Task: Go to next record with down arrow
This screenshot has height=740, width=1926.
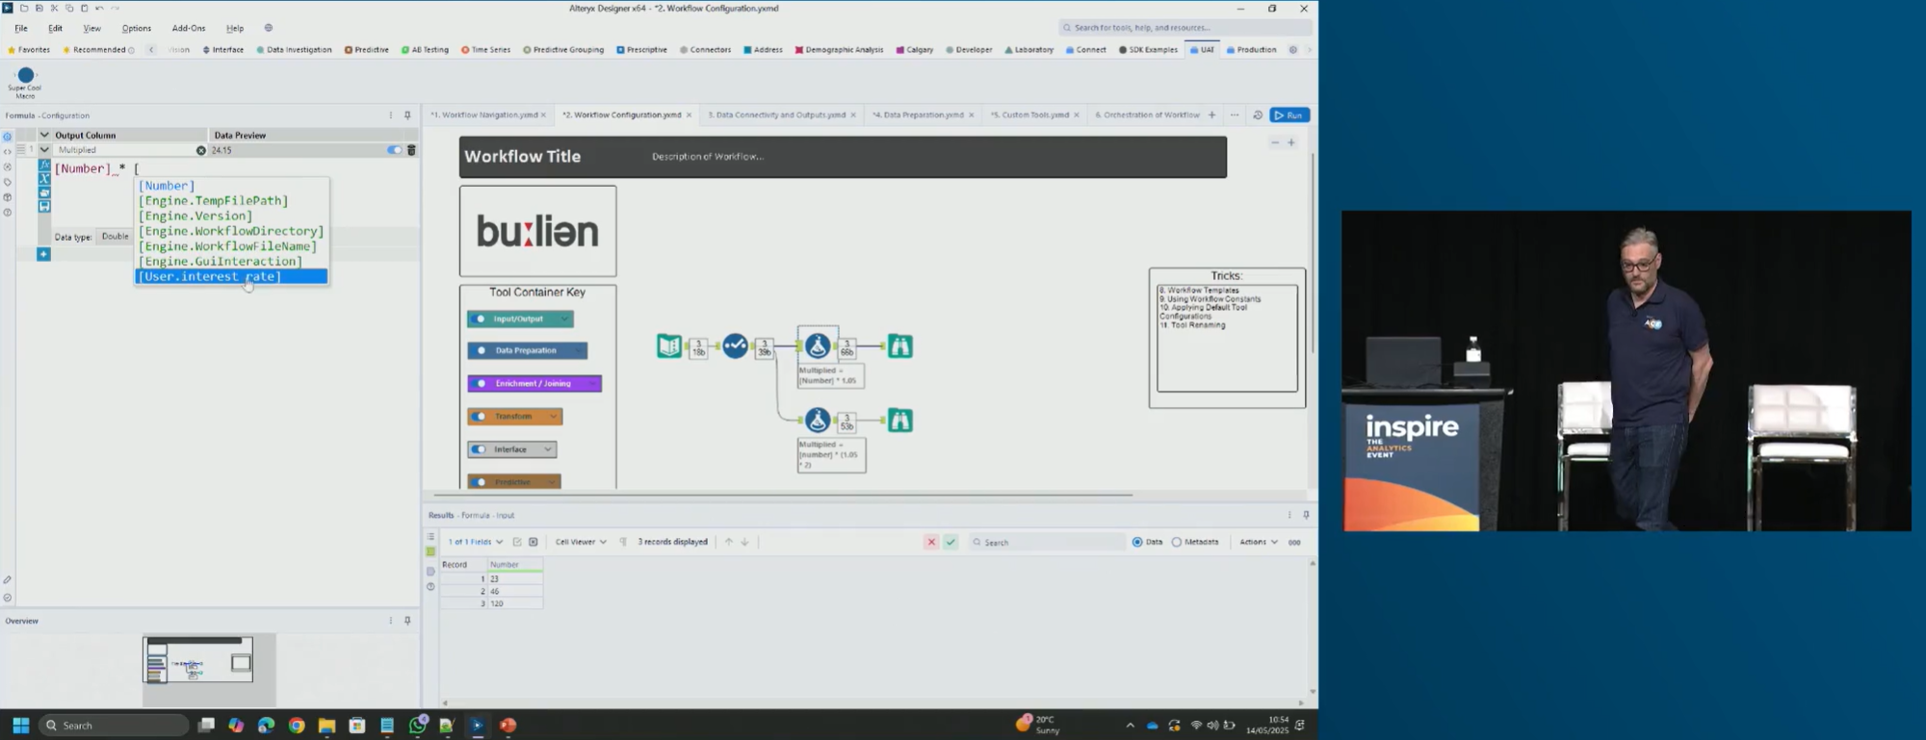Action: [744, 542]
